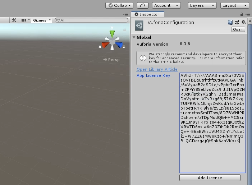Open the Account dropdown
252x185 pixels.
(166, 5)
